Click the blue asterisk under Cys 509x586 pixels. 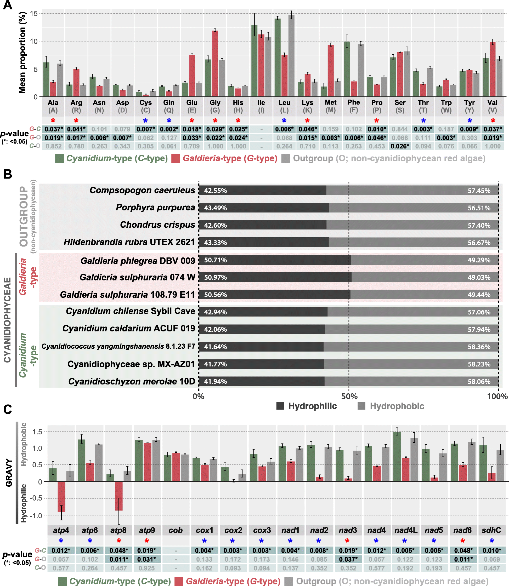point(145,120)
